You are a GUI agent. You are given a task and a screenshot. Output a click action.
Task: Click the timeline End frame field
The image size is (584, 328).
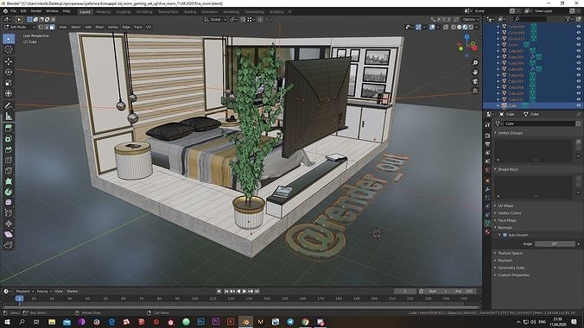tap(464, 292)
